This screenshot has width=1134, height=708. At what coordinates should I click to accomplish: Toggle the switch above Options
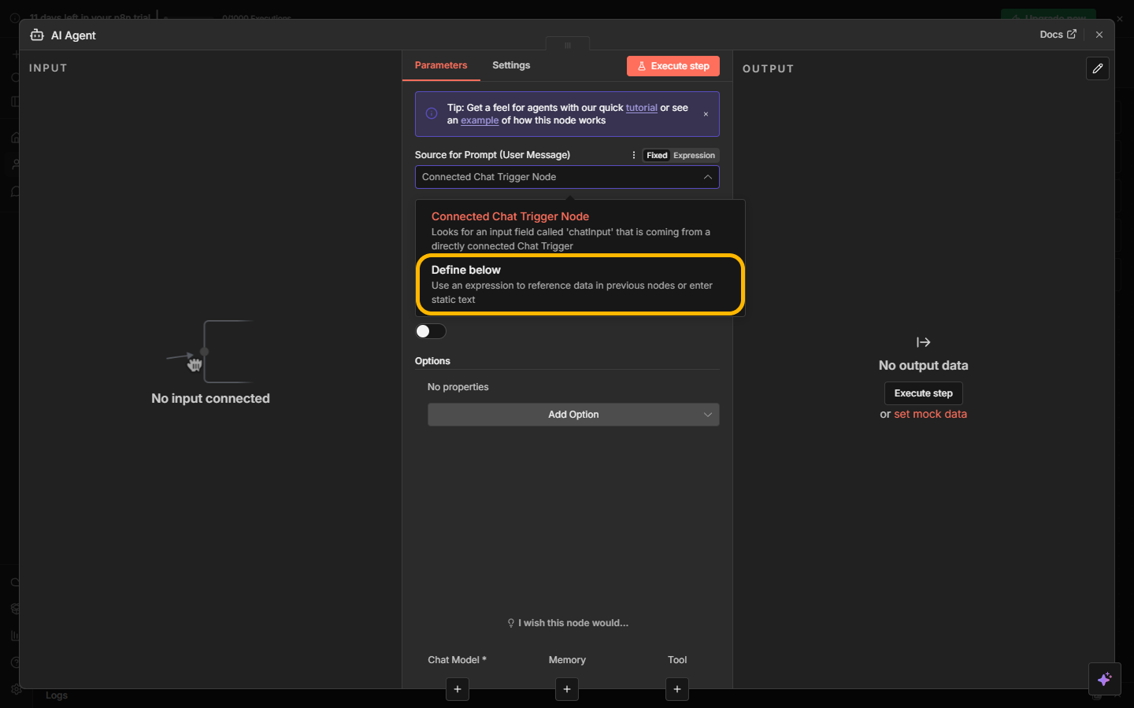(x=431, y=331)
